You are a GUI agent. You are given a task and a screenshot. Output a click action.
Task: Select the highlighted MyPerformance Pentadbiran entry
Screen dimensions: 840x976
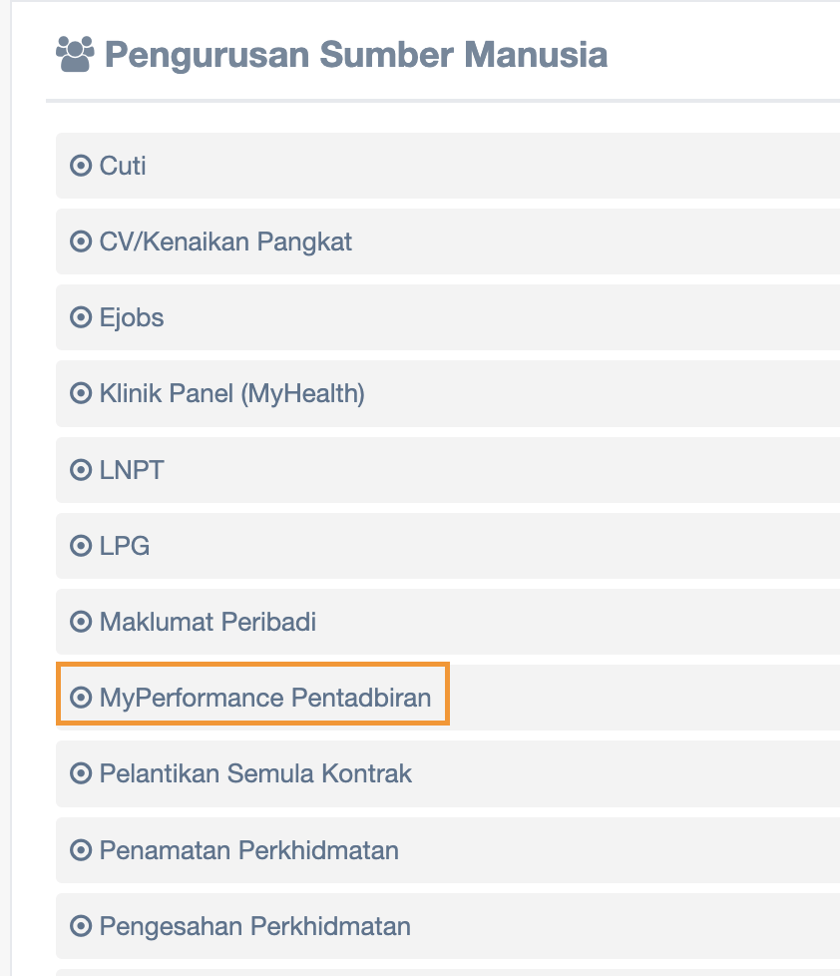[265, 698]
